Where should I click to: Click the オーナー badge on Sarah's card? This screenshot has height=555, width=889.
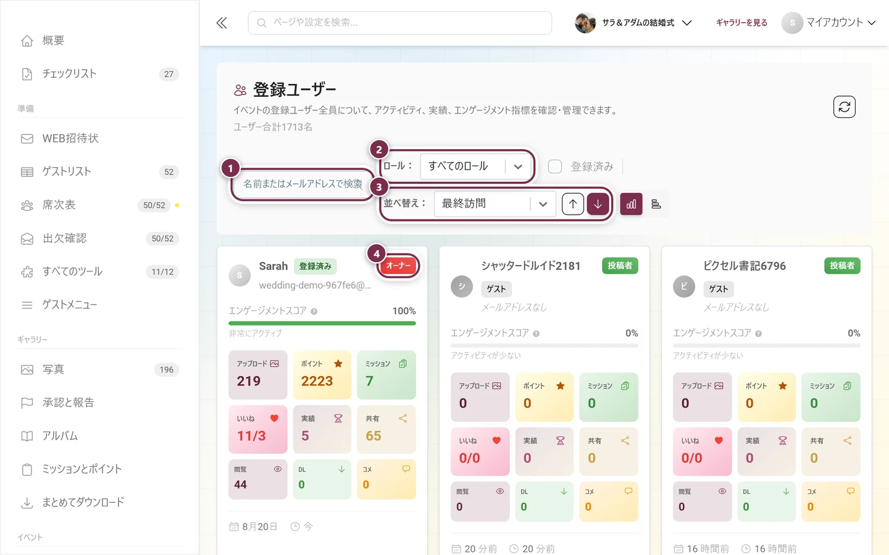coord(398,266)
